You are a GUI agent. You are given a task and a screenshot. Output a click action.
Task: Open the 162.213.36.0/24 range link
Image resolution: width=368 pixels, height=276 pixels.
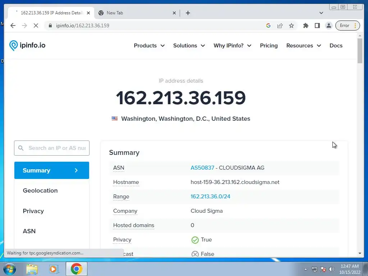click(210, 197)
